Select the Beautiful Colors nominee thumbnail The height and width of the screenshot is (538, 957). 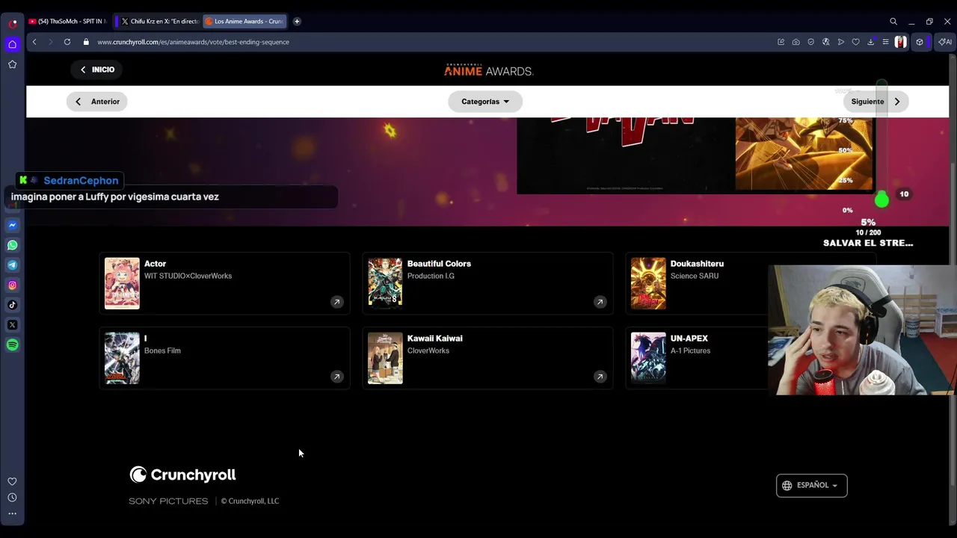[385, 283]
